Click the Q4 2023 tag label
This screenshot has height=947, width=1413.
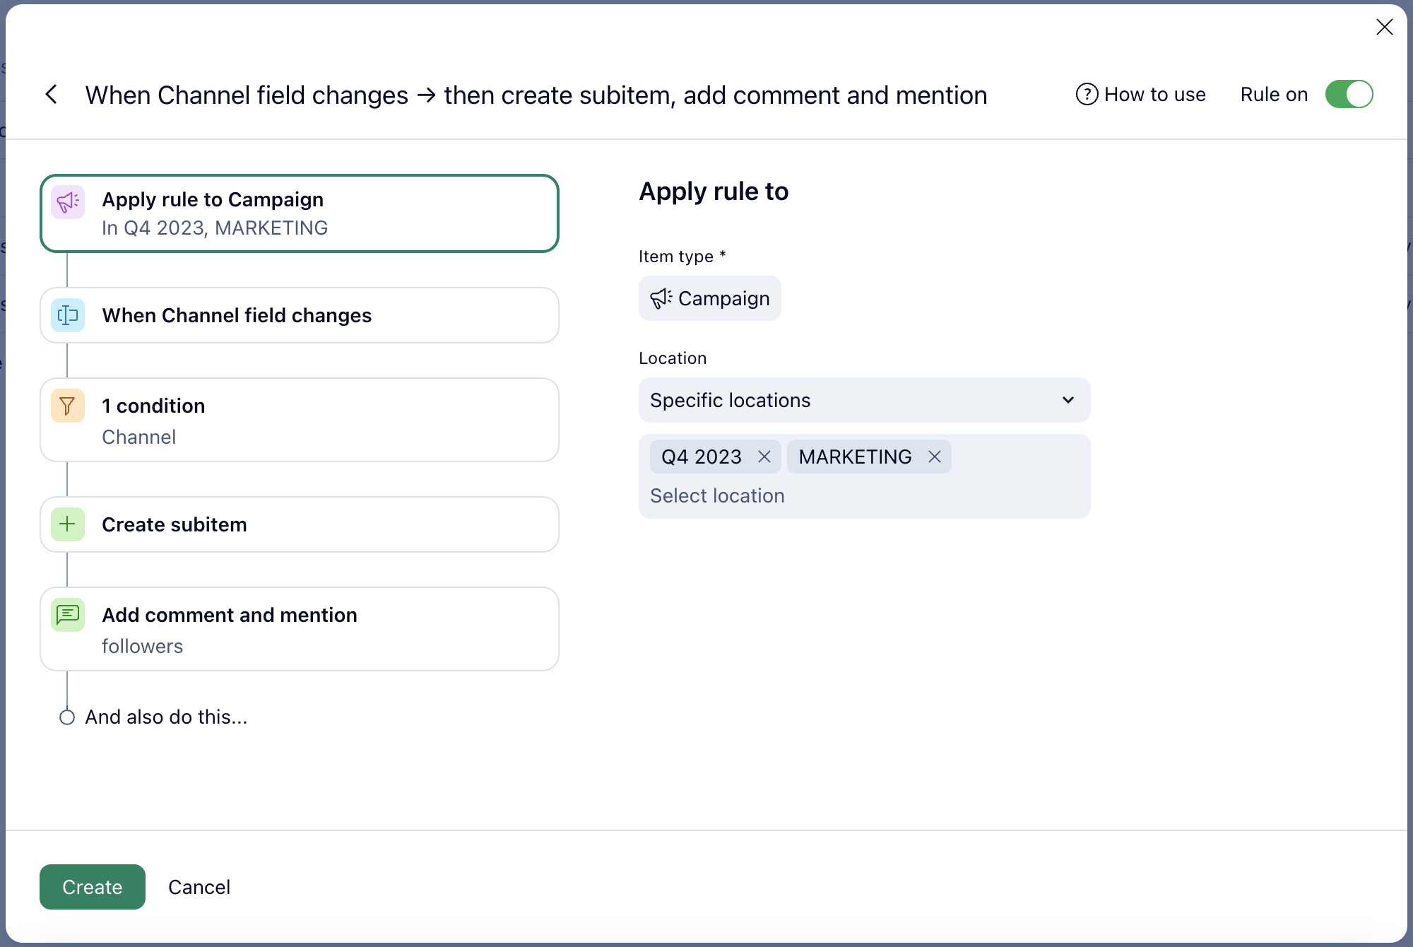point(702,457)
